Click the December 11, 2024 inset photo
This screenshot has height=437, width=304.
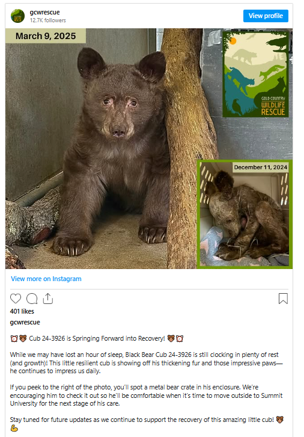[245, 214]
